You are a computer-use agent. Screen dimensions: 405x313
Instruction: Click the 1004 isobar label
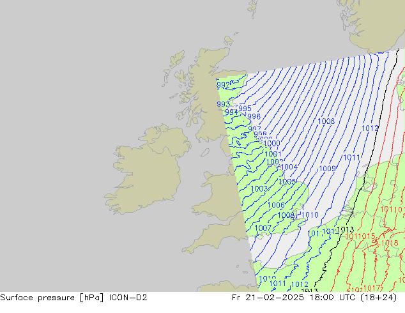289,167
